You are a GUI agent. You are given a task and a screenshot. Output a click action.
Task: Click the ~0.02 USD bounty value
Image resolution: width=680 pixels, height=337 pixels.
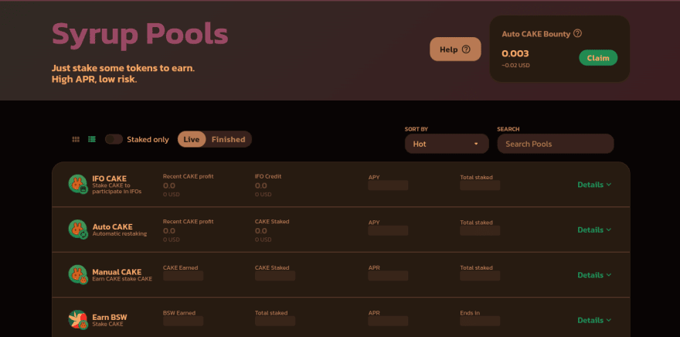pos(515,66)
